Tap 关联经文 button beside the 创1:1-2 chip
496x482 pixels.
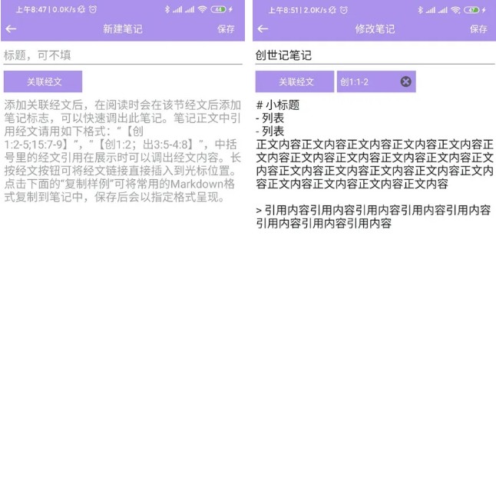pyautogui.click(x=295, y=81)
